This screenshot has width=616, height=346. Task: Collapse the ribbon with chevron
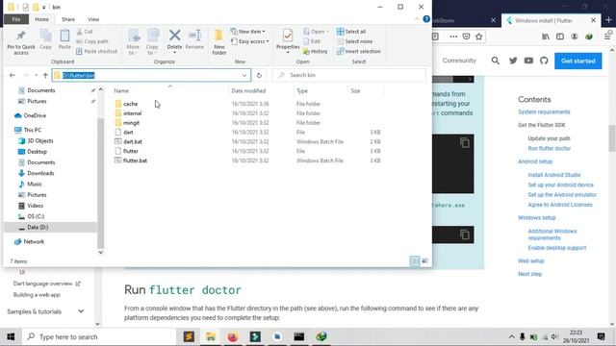[x=417, y=19]
